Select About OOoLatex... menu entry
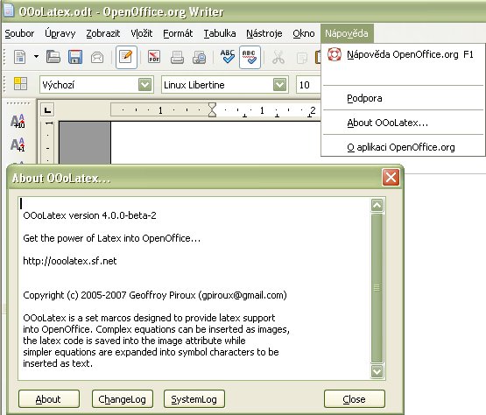This screenshot has height=415, width=486. [403, 123]
